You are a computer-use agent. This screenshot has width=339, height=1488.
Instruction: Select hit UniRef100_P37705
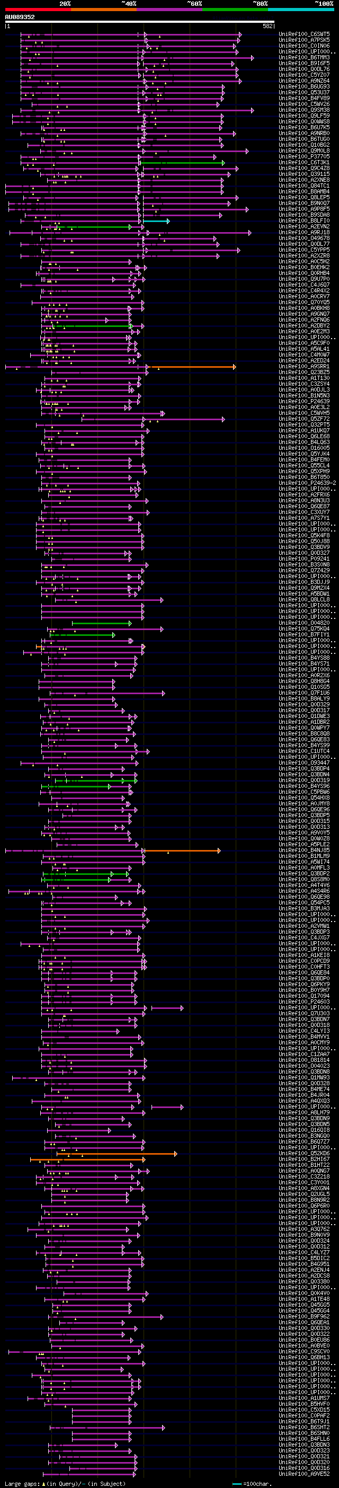305,156
